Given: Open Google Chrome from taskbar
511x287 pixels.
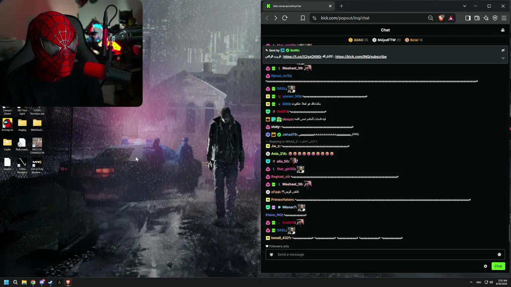Looking at the screenshot, I should 33,282.
